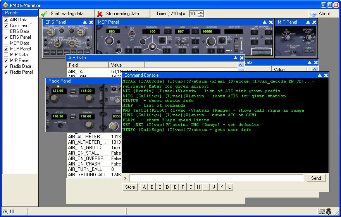Click the Send button in Command Console
The width and height of the screenshot is (341, 217).
pos(316,178)
